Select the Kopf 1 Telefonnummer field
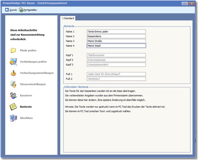This screenshot has width=199, height=161. pyautogui.click(x=116, y=55)
